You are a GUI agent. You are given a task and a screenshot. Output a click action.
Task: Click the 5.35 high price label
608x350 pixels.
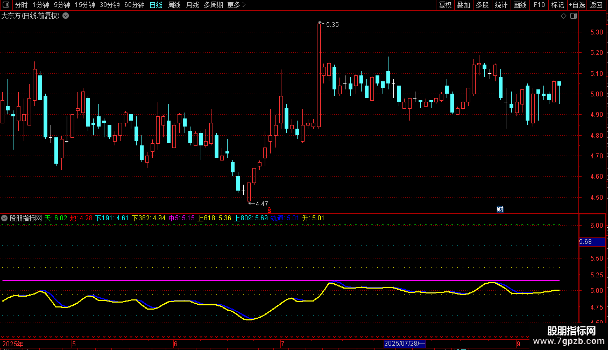coord(333,25)
